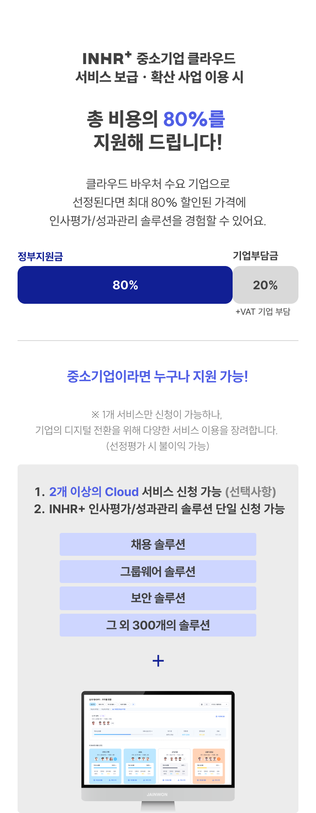Select grid view icon in dashboard mockup
The width and height of the screenshot is (316, 813).
tap(202, 704)
